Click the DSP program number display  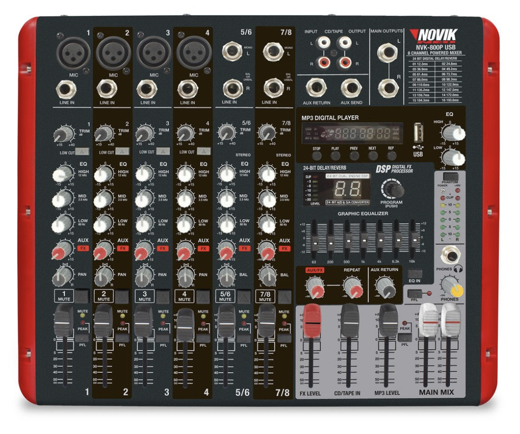348,190
